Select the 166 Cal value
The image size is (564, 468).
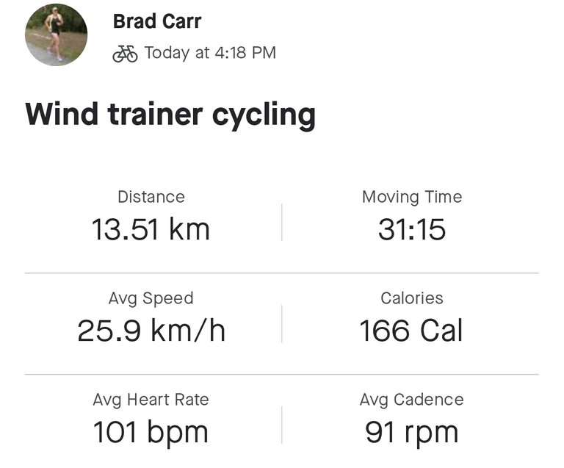[412, 331]
